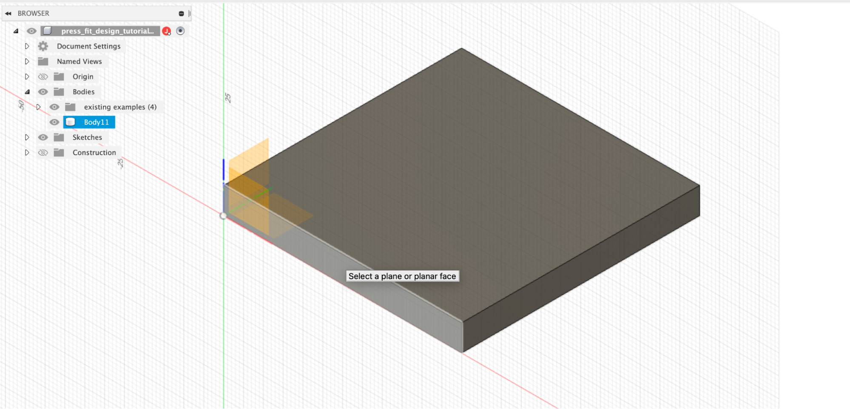850x409 pixels.
Task: Show the hidden Origin folder
Action: (43, 77)
